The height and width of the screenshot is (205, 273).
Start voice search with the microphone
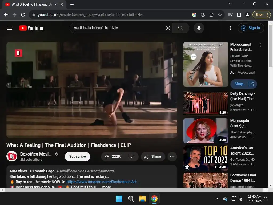pyautogui.click(x=199, y=28)
